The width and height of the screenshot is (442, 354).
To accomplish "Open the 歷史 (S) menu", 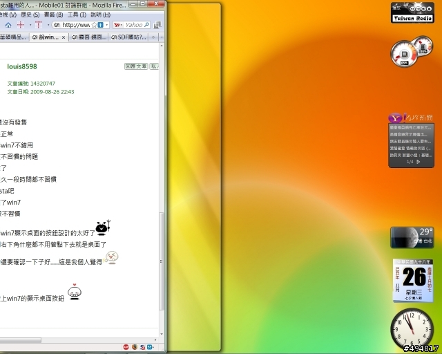I will pos(30,15).
